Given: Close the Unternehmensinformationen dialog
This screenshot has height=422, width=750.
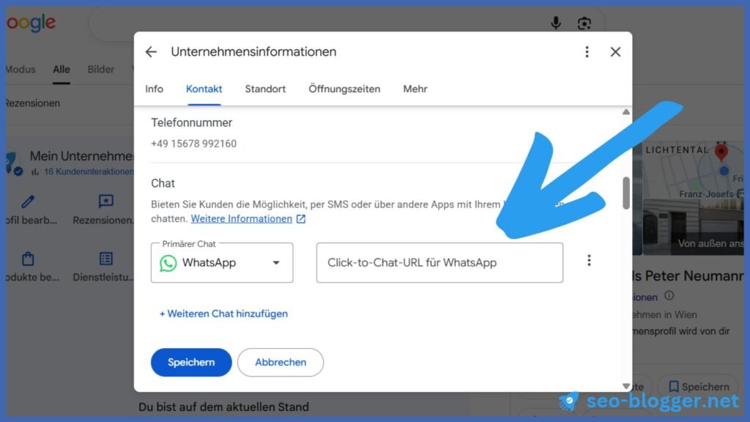Looking at the screenshot, I should 615,52.
